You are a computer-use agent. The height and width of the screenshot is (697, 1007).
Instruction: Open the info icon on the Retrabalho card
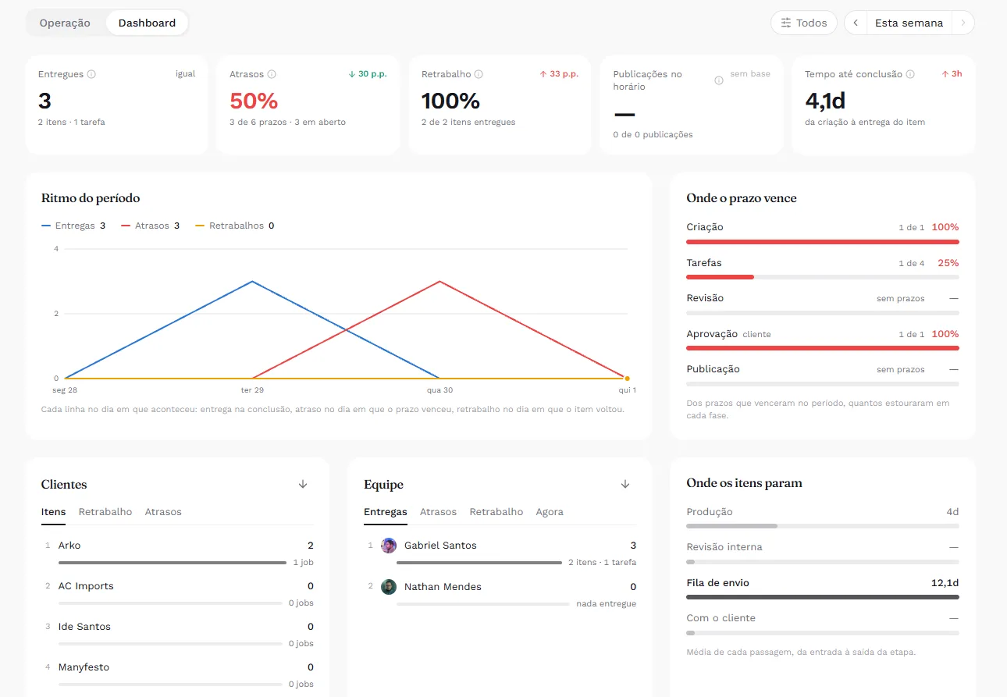[479, 74]
